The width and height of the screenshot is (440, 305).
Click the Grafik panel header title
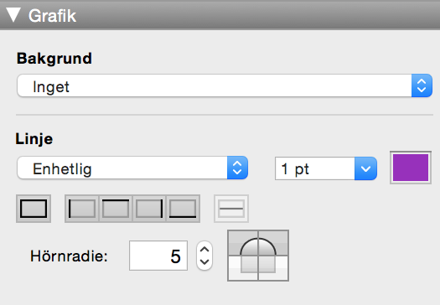pyautogui.click(x=52, y=16)
